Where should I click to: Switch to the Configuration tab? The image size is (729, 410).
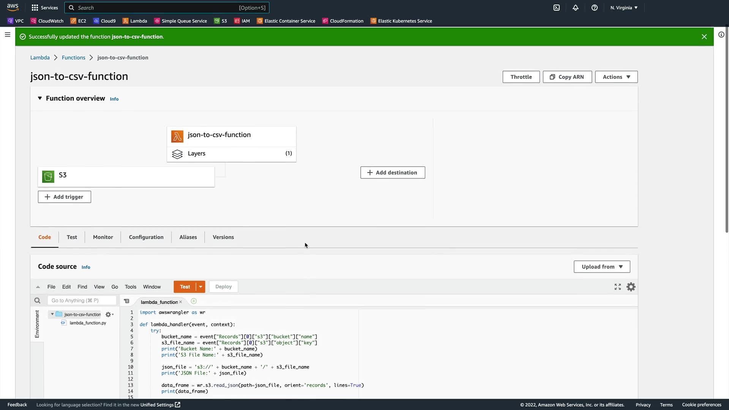(146, 237)
